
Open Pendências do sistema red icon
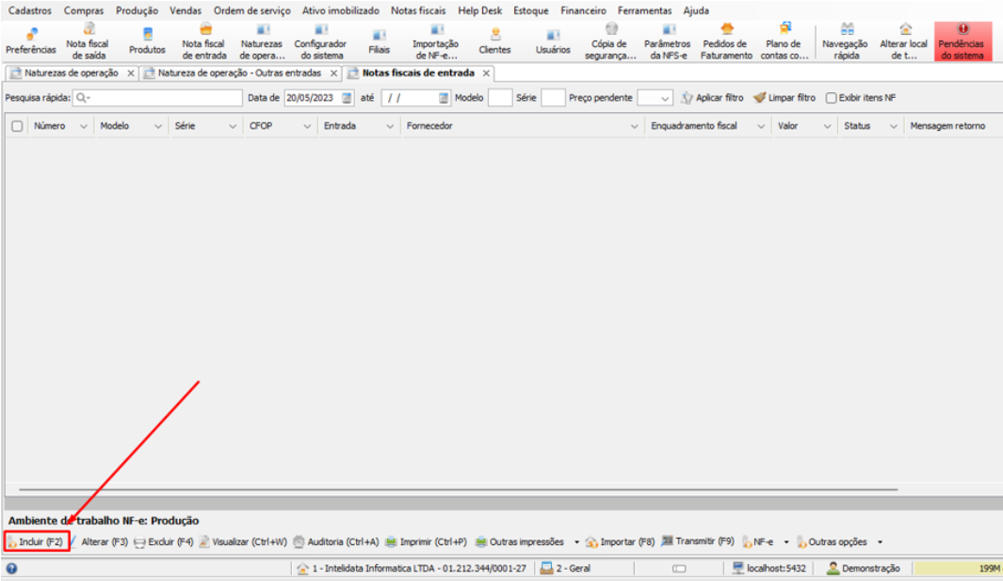(963, 40)
